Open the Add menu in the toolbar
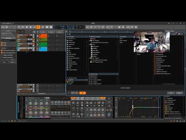 coord(88,27)
